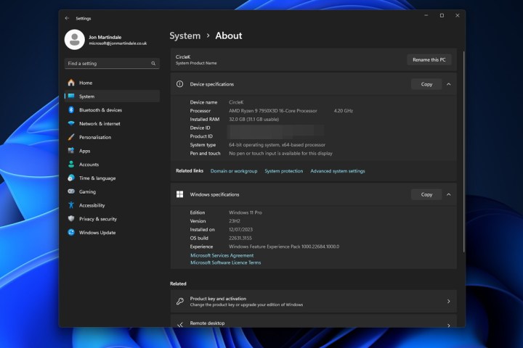
Task: Open Network & internet settings
Action: click(100, 124)
